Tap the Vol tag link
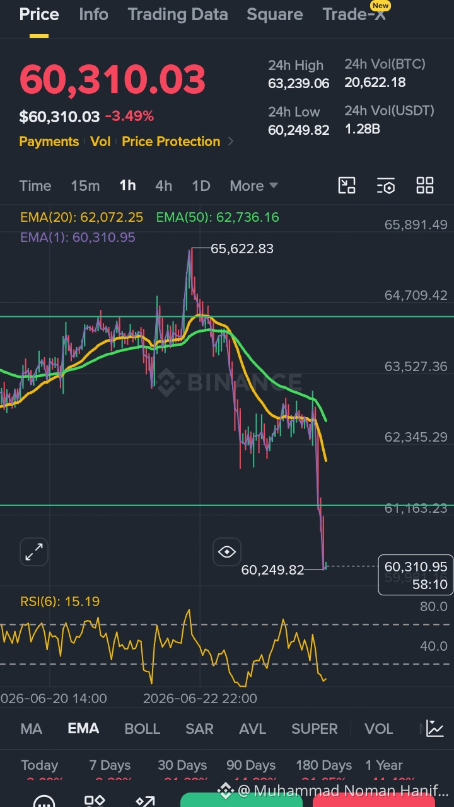 click(x=100, y=142)
